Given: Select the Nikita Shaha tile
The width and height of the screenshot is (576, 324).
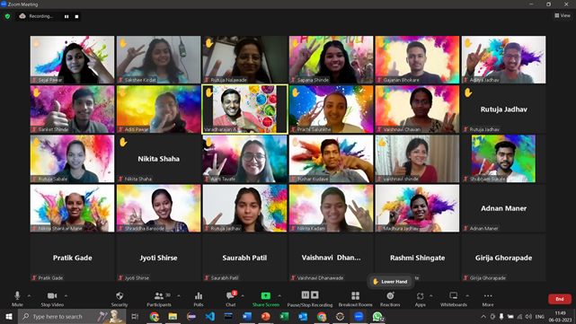Looking at the screenshot, I should click(x=159, y=159).
